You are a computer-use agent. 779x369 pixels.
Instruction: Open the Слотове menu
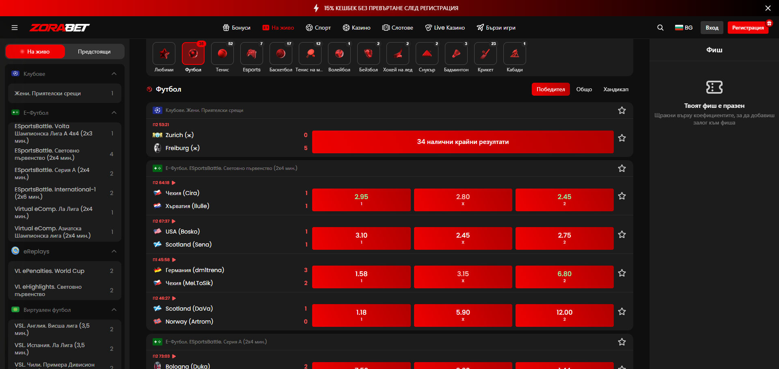(398, 28)
